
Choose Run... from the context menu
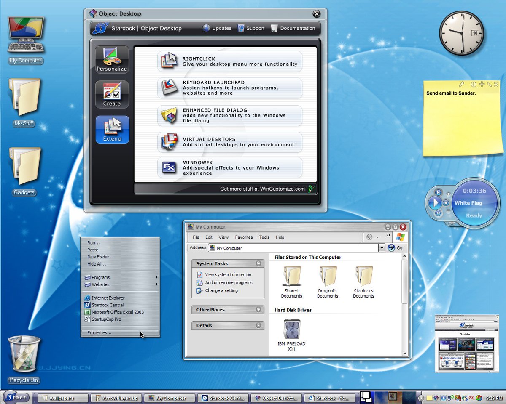click(93, 242)
